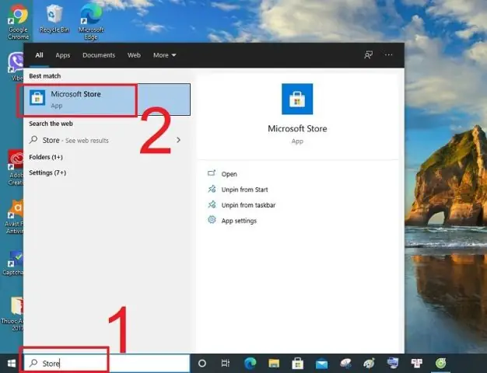Image resolution: width=487 pixels, height=373 pixels.
Task: Open Task View from the taskbar
Action: pos(225,363)
